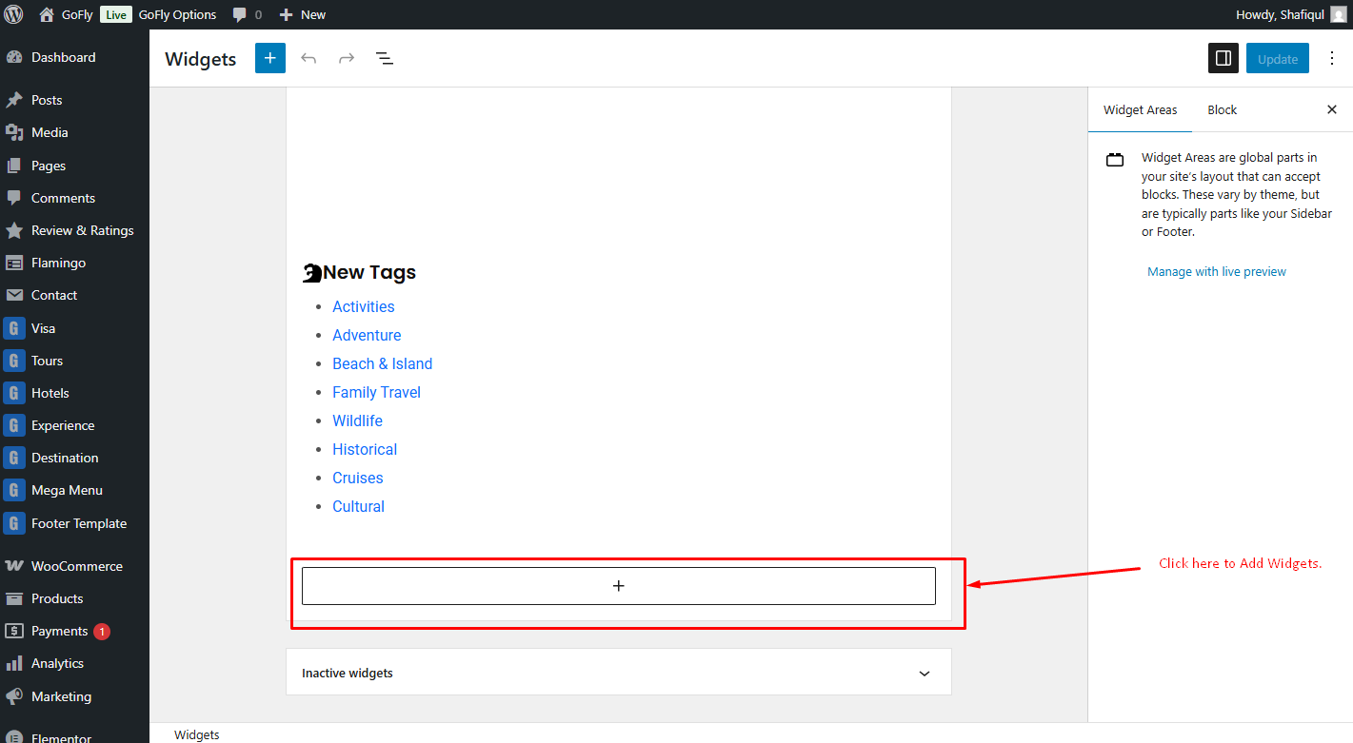Viewport: 1353px width, 743px height.
Task: Click the add block appender button
Action: pos(619,586)
